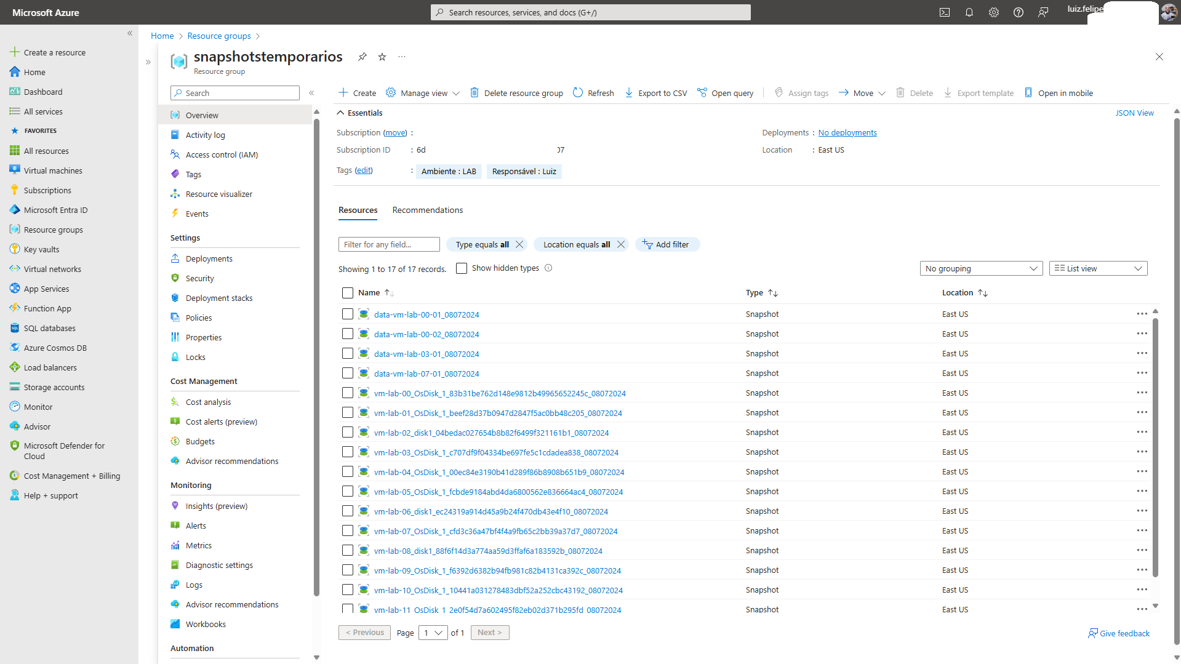Collapse the Essentials section
This screenshot has height=664, width=1181.
(x=340, y=113)
